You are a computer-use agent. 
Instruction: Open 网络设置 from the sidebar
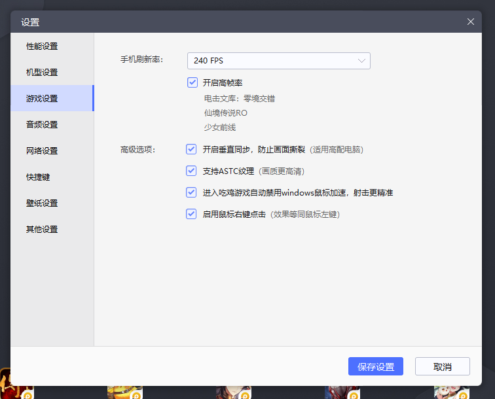pyautogui.click(x=42, y=151)
